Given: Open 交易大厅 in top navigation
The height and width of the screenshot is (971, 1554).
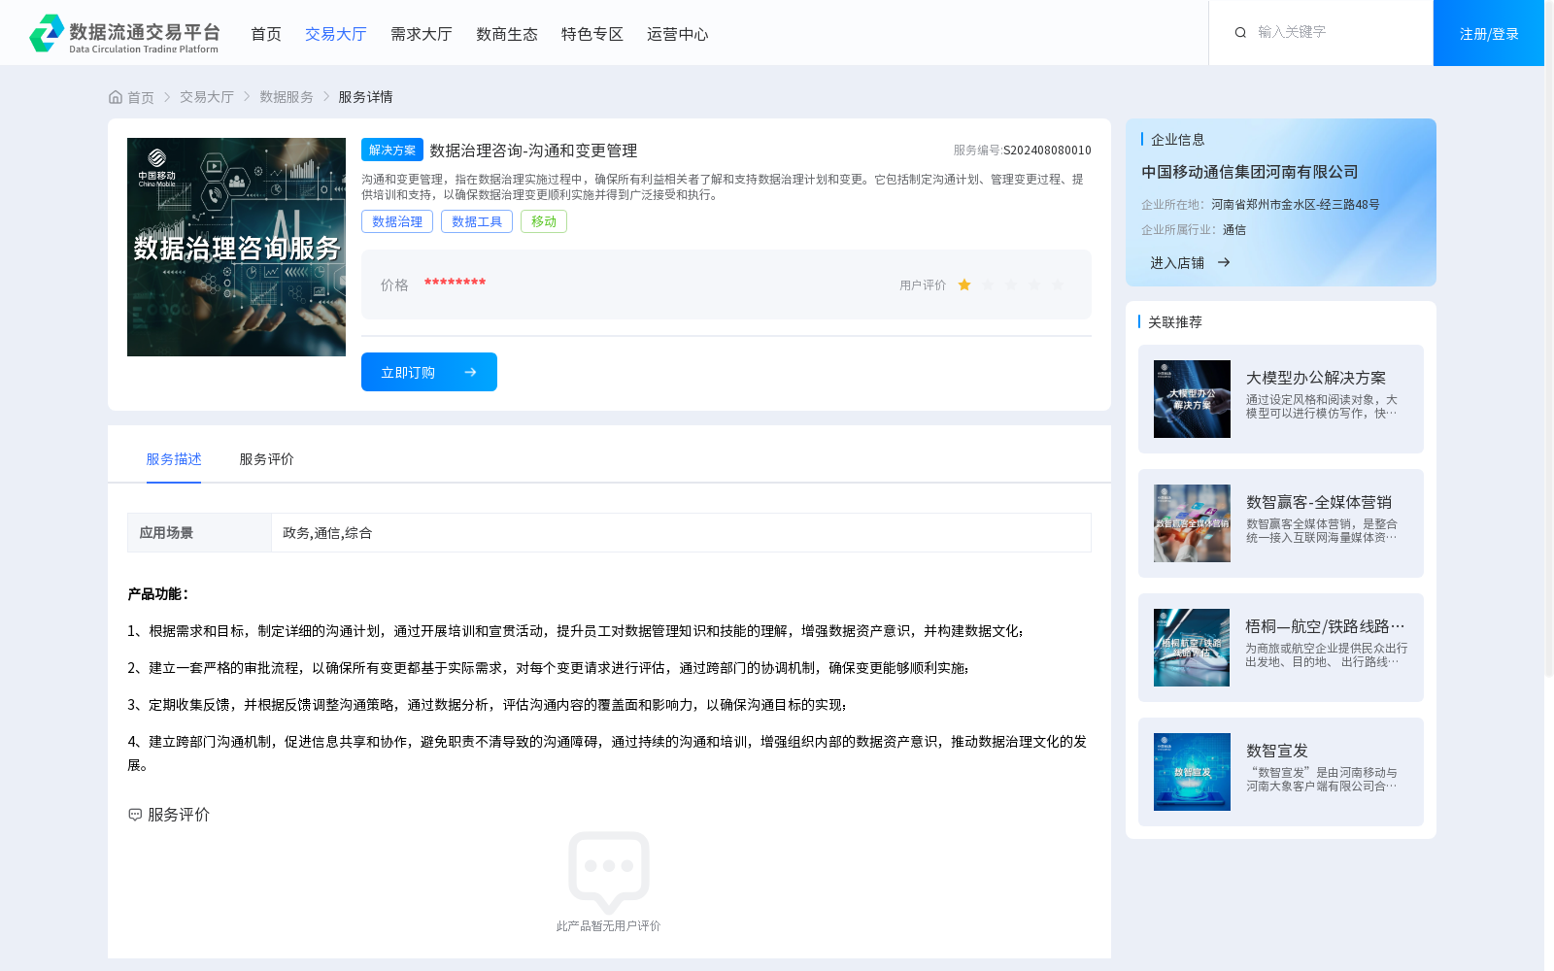Looking at the screenshot, I should click(x=336, y=34).
